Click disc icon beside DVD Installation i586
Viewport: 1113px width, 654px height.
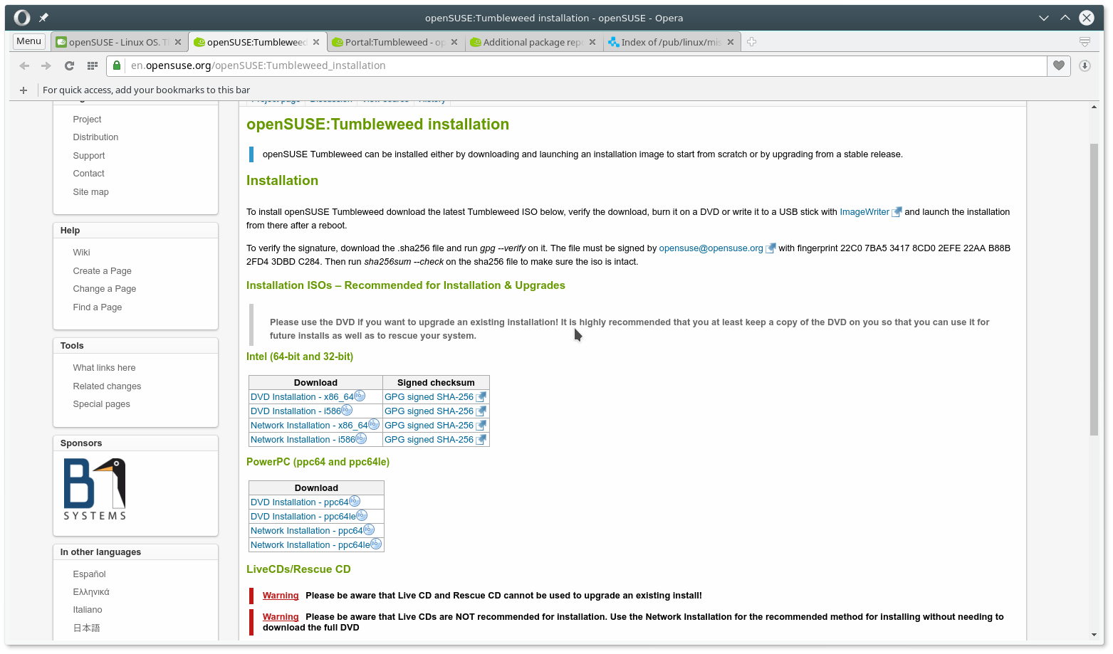pos(347,410)
